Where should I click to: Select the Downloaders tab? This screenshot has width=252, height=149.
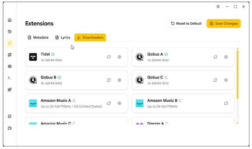coord(90,38)
